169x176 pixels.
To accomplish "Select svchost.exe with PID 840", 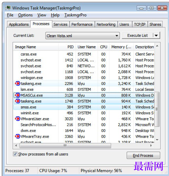I will 84,66.
